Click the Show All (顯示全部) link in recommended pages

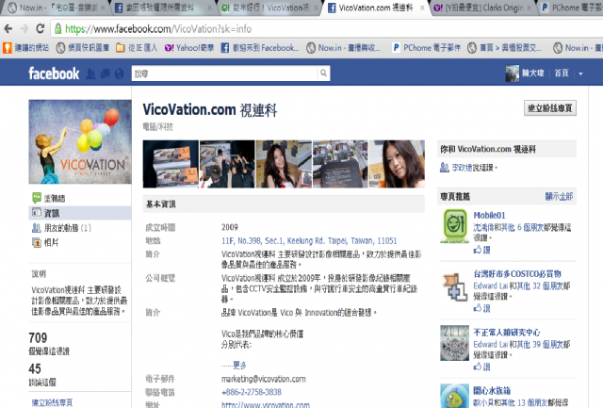click(559, 197)
